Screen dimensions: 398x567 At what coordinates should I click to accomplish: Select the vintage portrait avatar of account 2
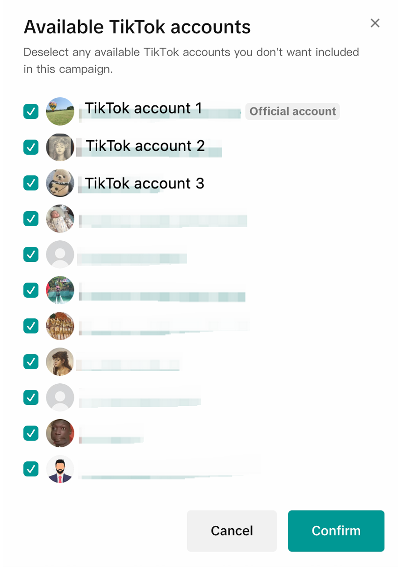60,147
